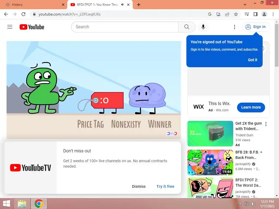
Task: Dismiss the YouTube TV promo
Action: tap(139, 186)
